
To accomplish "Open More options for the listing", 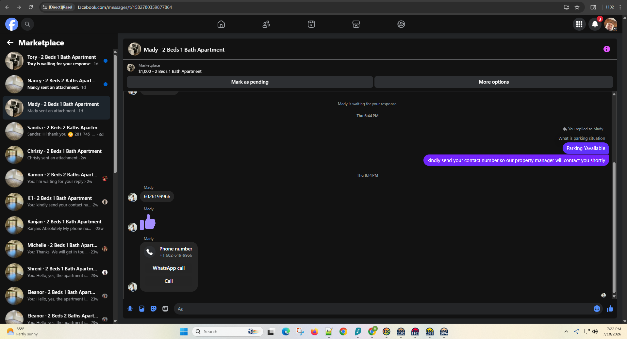I will (494, 82).
